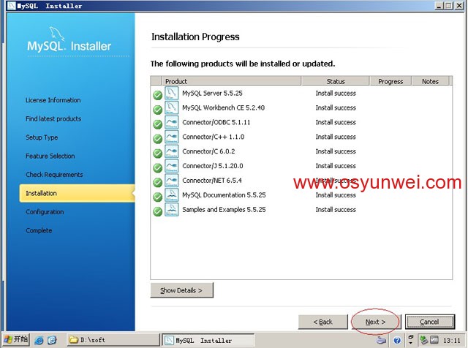The width and height of the screenshot is (468, 348).
Task: Expand the Show Details section
Action: click(182, 290)
